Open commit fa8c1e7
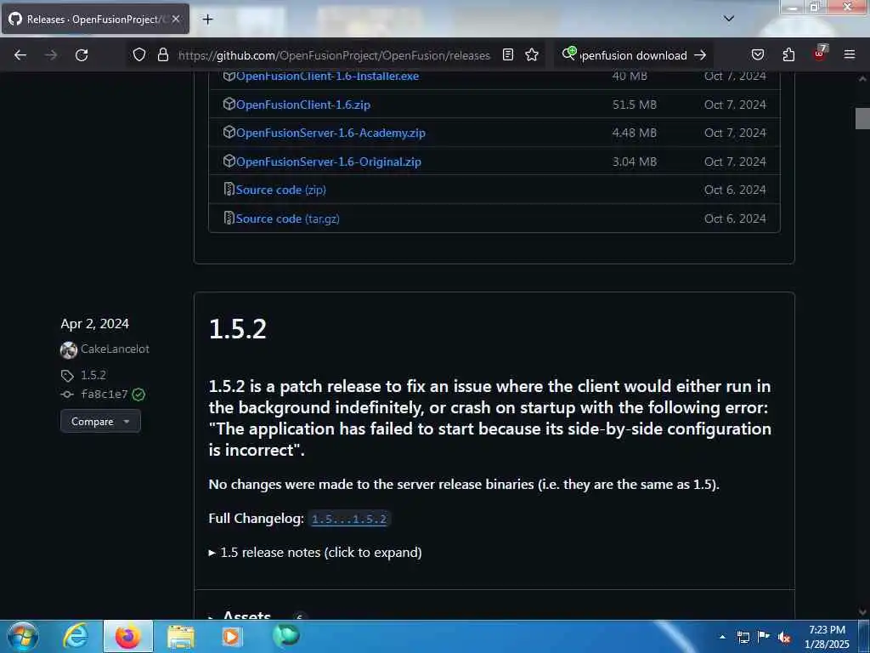 105,395
